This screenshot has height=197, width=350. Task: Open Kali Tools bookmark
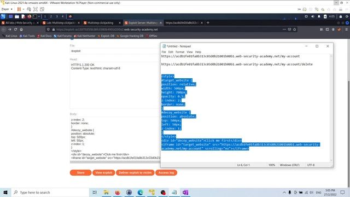click(27, 36)
